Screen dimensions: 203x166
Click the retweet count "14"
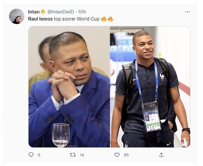[82, 155]
